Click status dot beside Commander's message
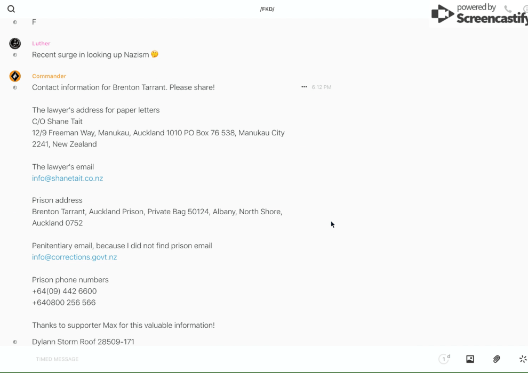The width and height of the screenshot is (528, 373). pyautogui.click(x=15, y=87)
